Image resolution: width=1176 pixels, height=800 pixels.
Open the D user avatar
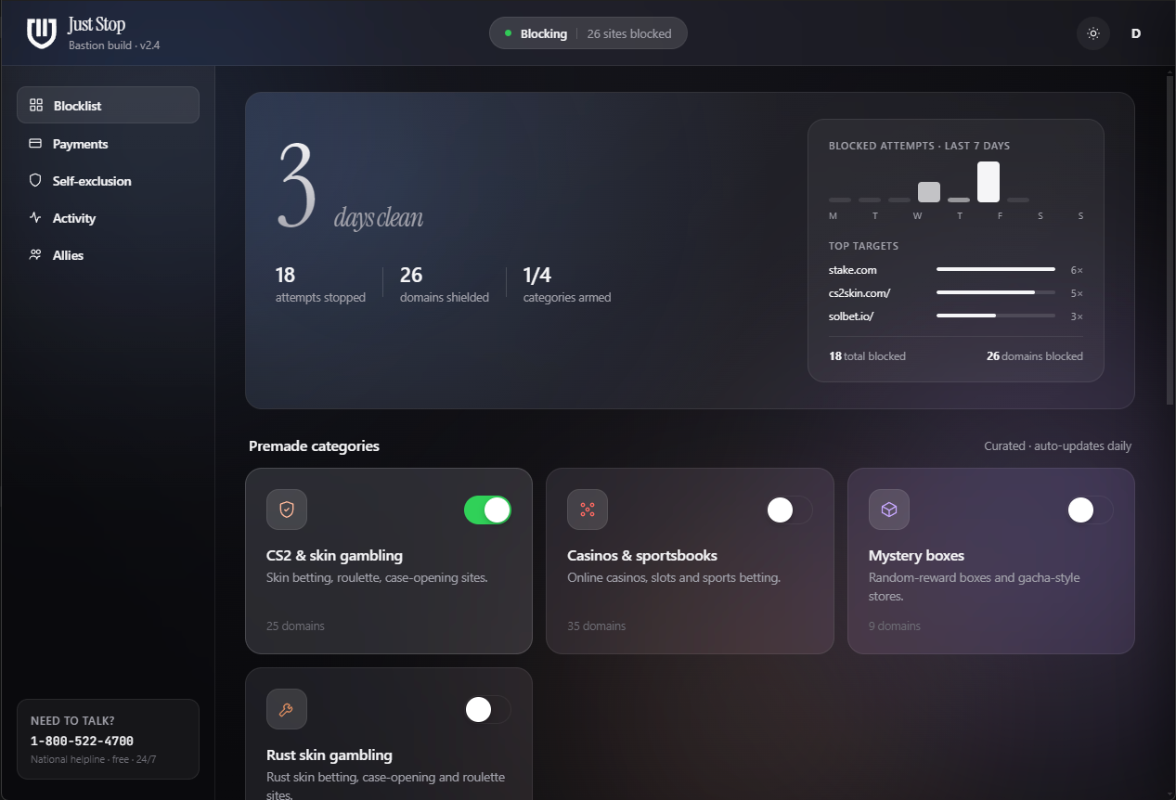pyautogui.click(x=1135, y=33)
